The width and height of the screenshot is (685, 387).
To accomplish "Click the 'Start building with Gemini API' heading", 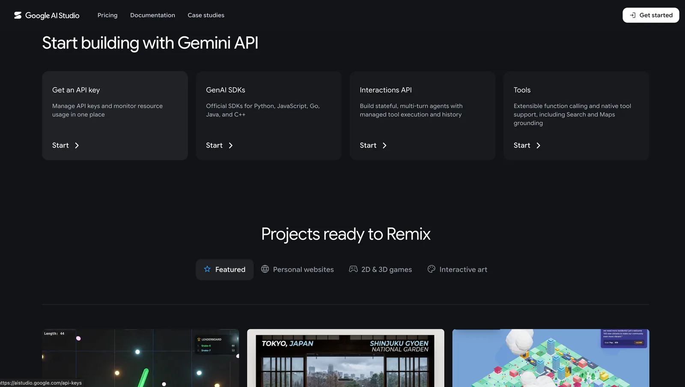I will point(150,43).
